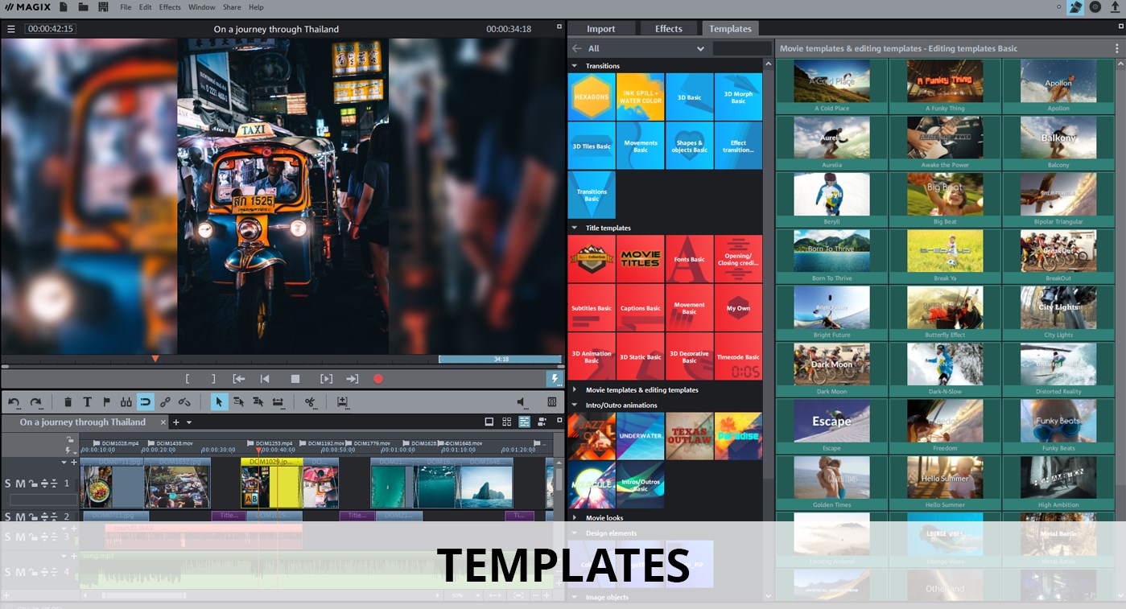Viewport: 1126px width, 609px height.
Task: Open the three-dot options for template list
Action: point(1117,48)
